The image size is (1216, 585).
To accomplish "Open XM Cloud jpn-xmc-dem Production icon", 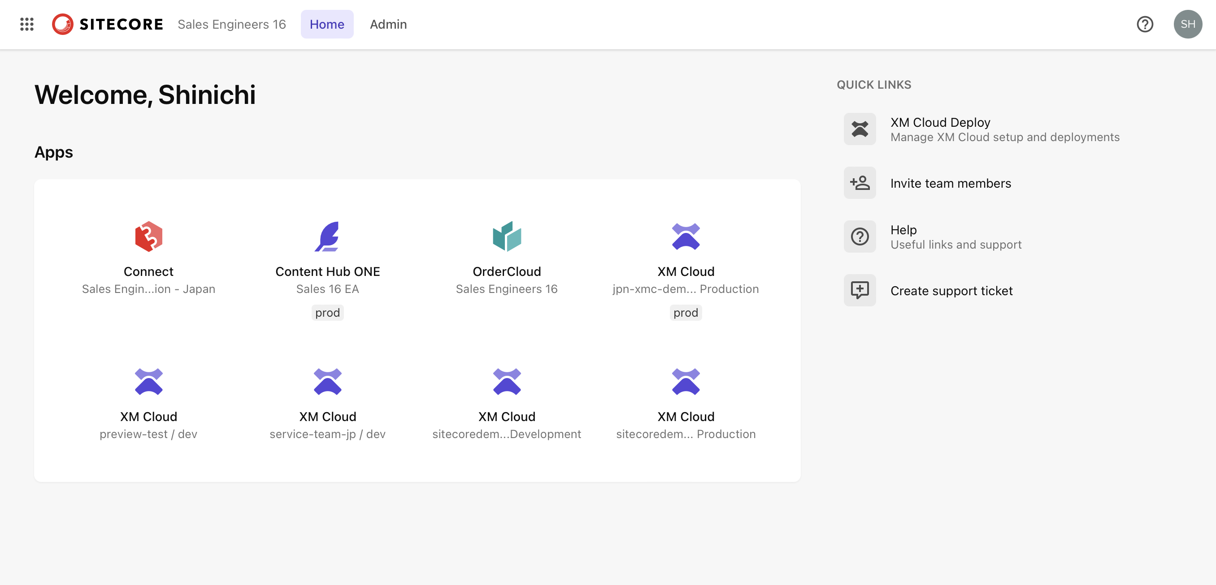I will click(x=686, y=237).
